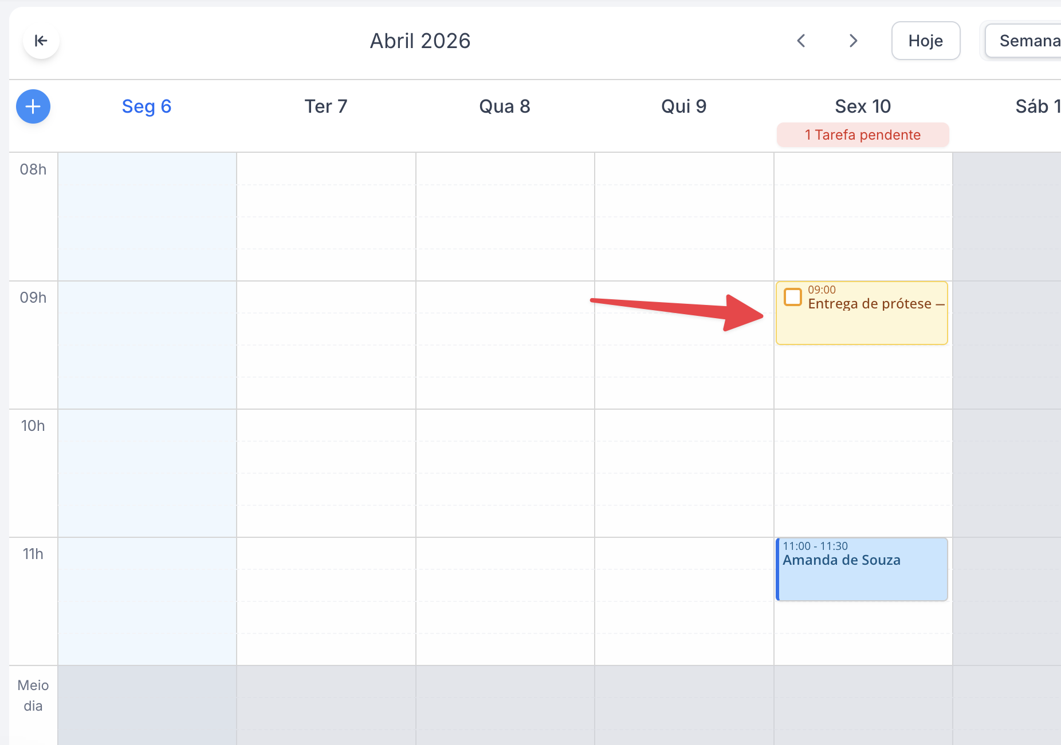Go to previous week with left chevron
This screenshot has width=1061, height=745.
click(801, 41)
